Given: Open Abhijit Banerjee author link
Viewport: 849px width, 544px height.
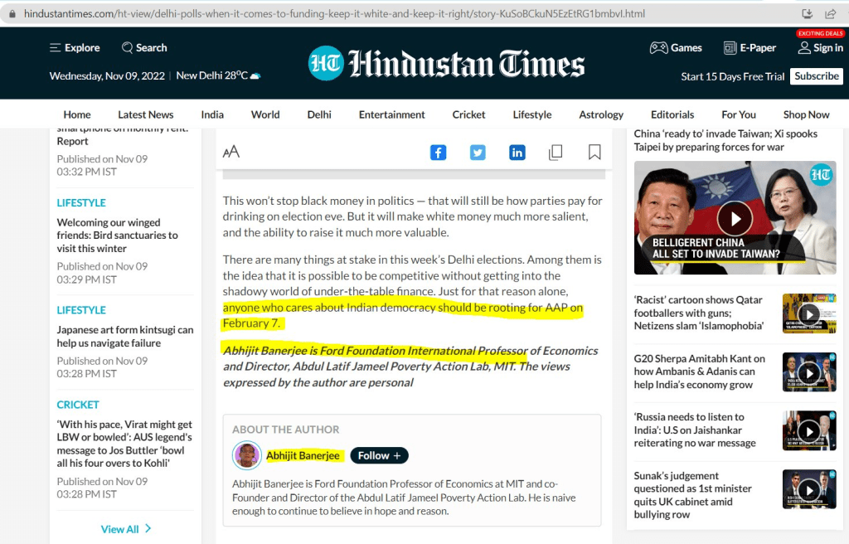Looking at the screenshot, I should (301, 455).
